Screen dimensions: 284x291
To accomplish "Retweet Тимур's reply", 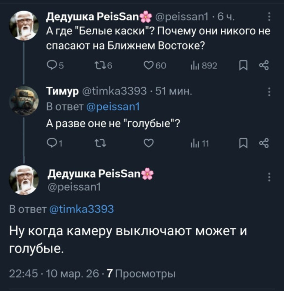I will coord(99,143).
